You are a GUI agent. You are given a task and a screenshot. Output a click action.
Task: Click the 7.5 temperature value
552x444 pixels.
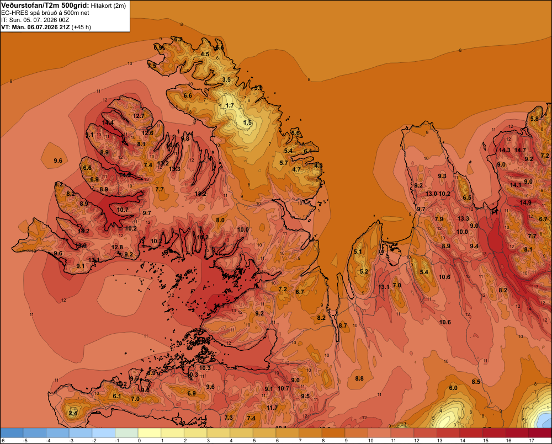coord(152,66)
